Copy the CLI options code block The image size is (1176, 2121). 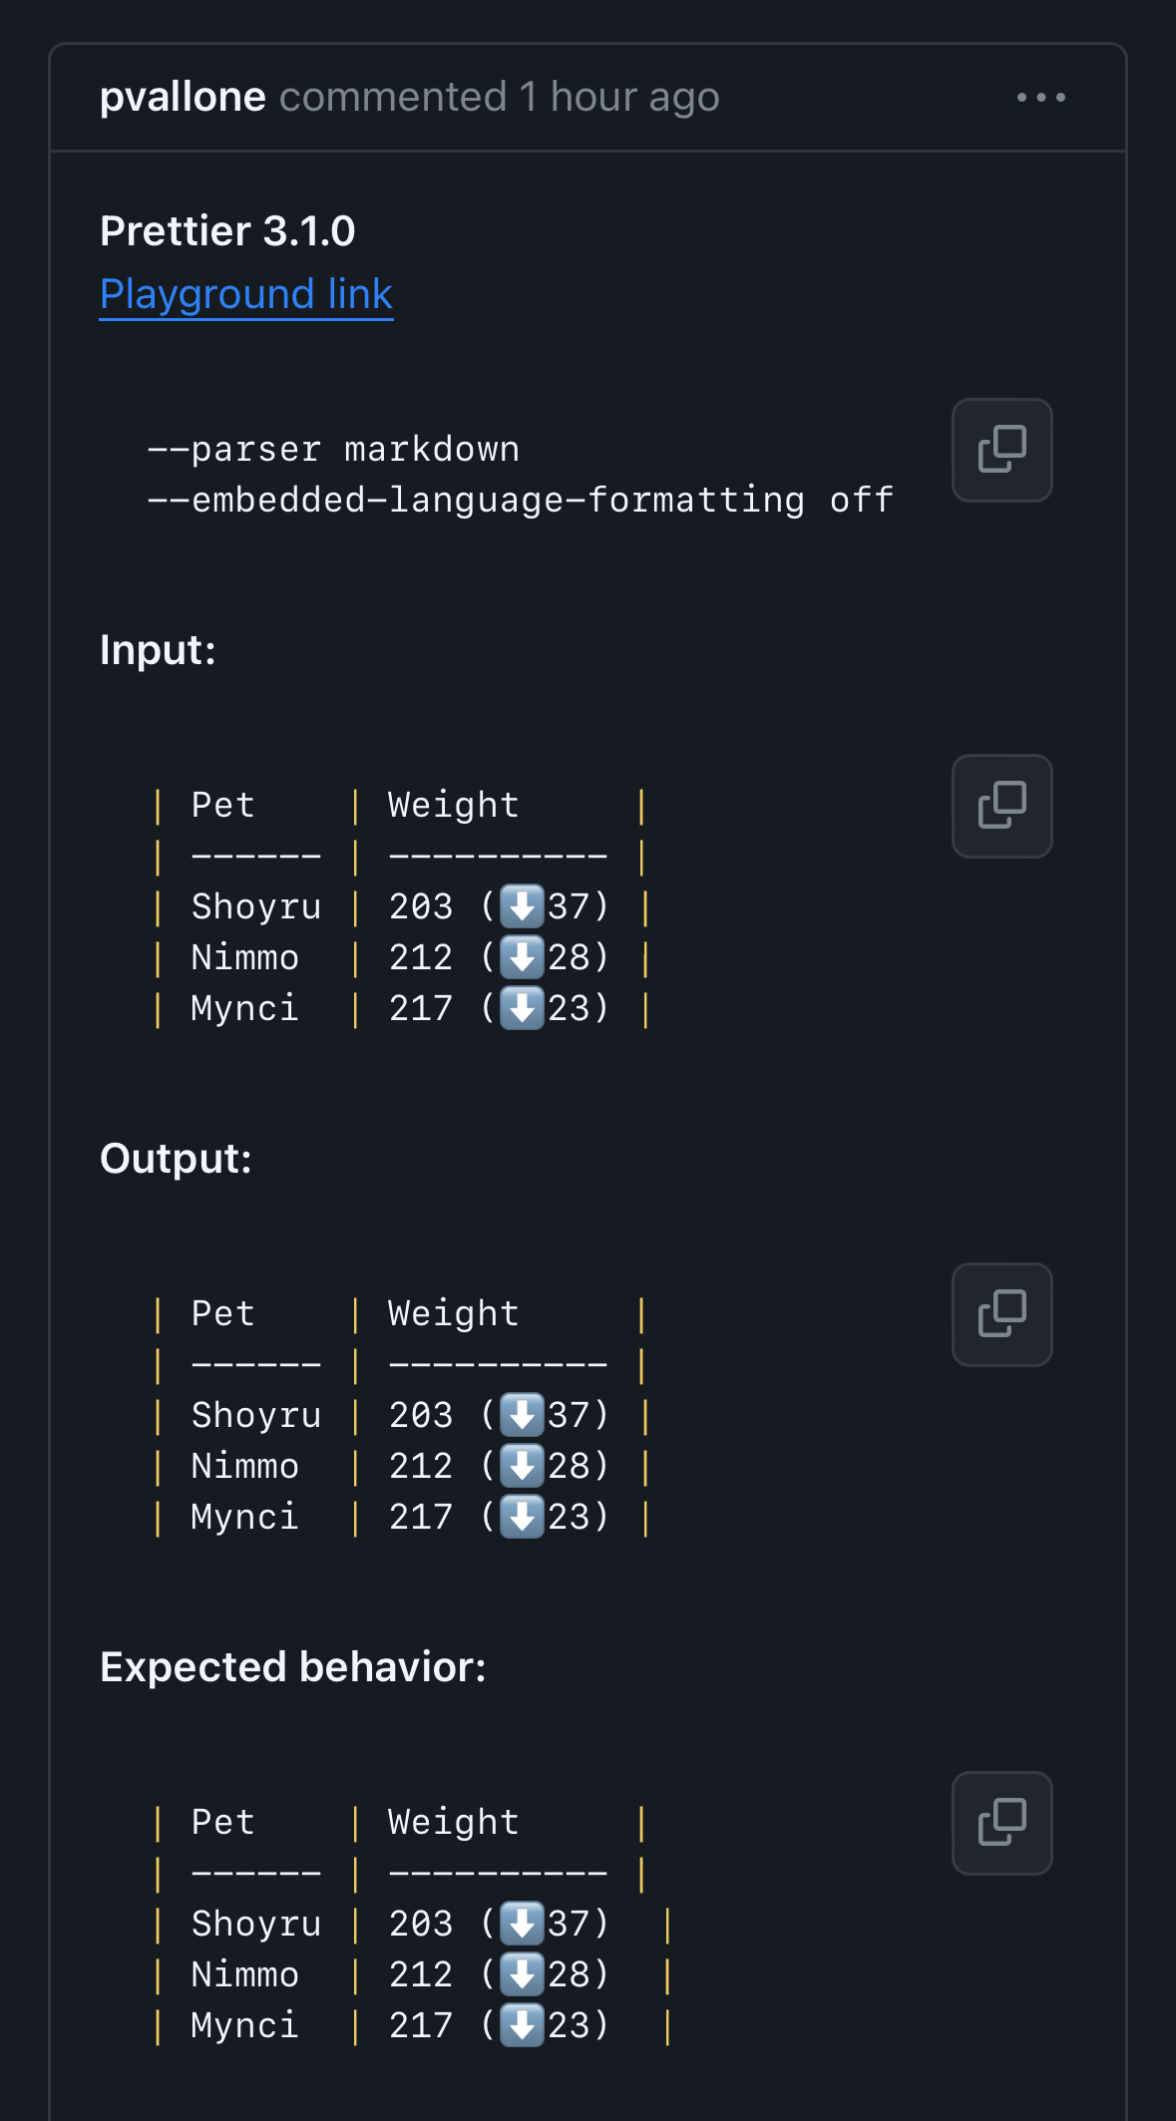point(1000,450)
